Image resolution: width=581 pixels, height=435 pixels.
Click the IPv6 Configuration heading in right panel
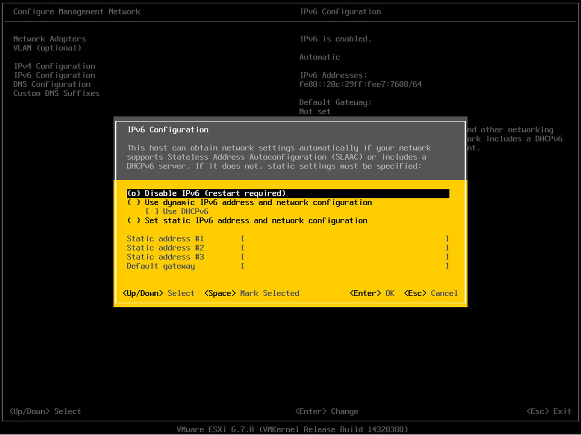coord(340,12)
